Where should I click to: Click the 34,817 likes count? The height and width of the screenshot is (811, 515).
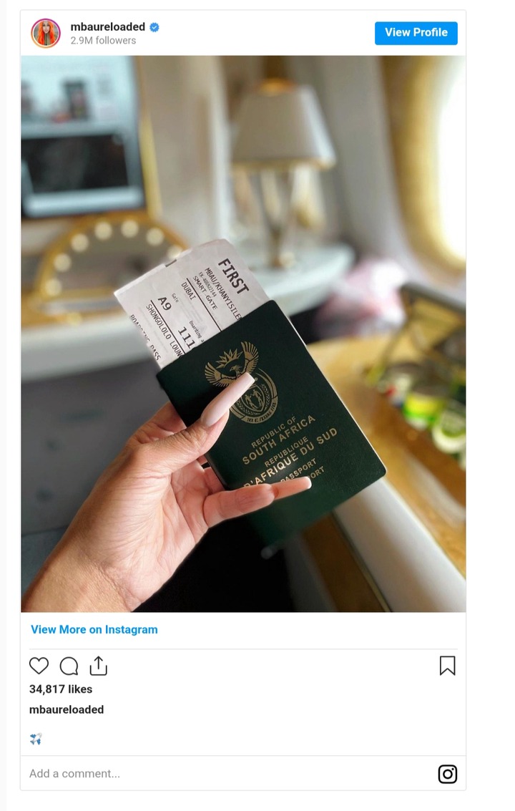61,689
